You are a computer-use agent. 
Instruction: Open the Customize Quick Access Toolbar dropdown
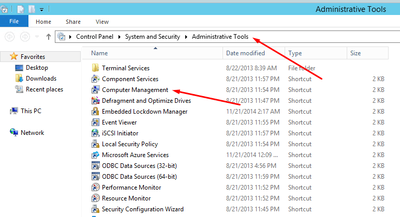[x=41, y=10]
